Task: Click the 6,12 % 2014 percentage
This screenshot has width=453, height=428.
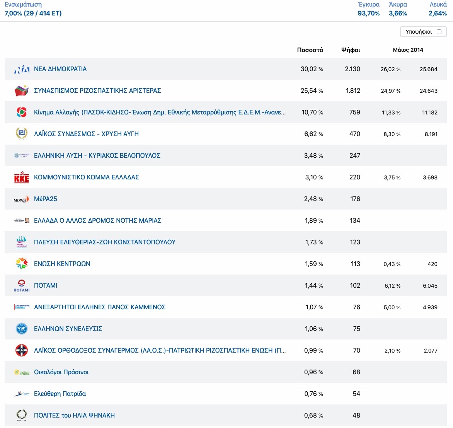Action: click(x=392, y=286)
